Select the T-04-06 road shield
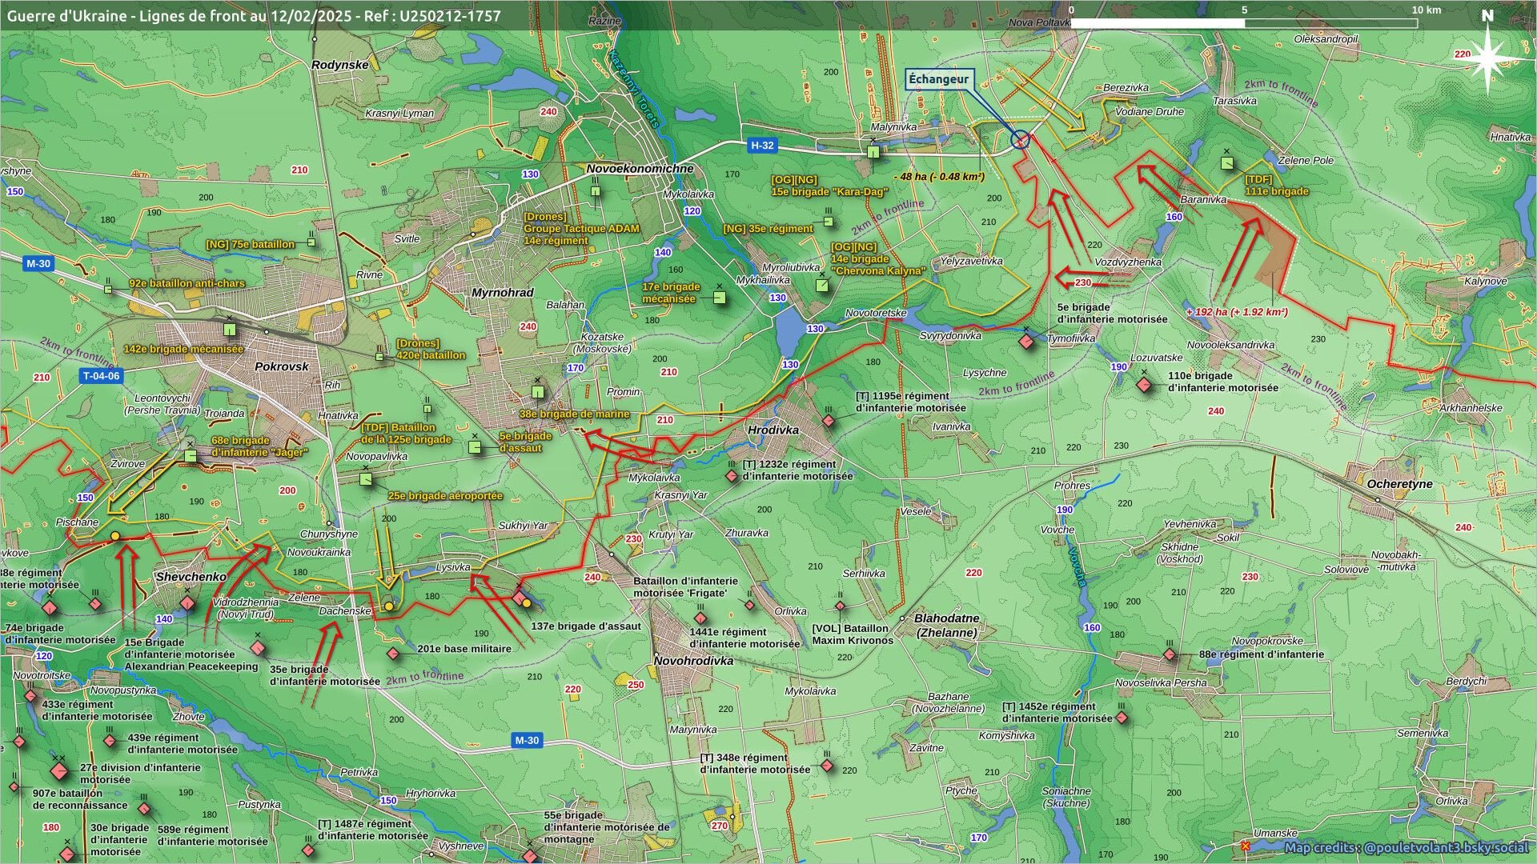This screenshot has height=864, width=1537. pyautogui.click(x=102, y=376)
